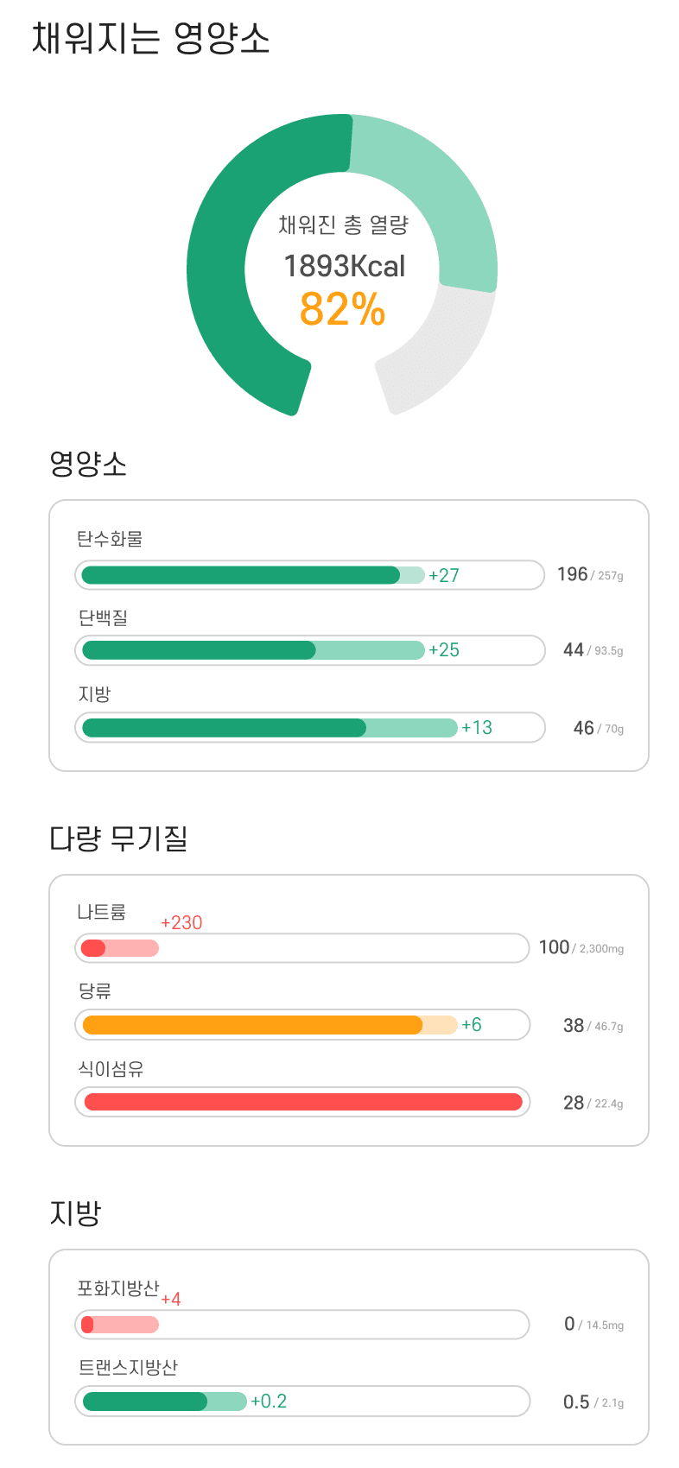This screenshot has width=679, height=1468.
Task: Click the 영양소 section heading
Action: pos(88,464)
